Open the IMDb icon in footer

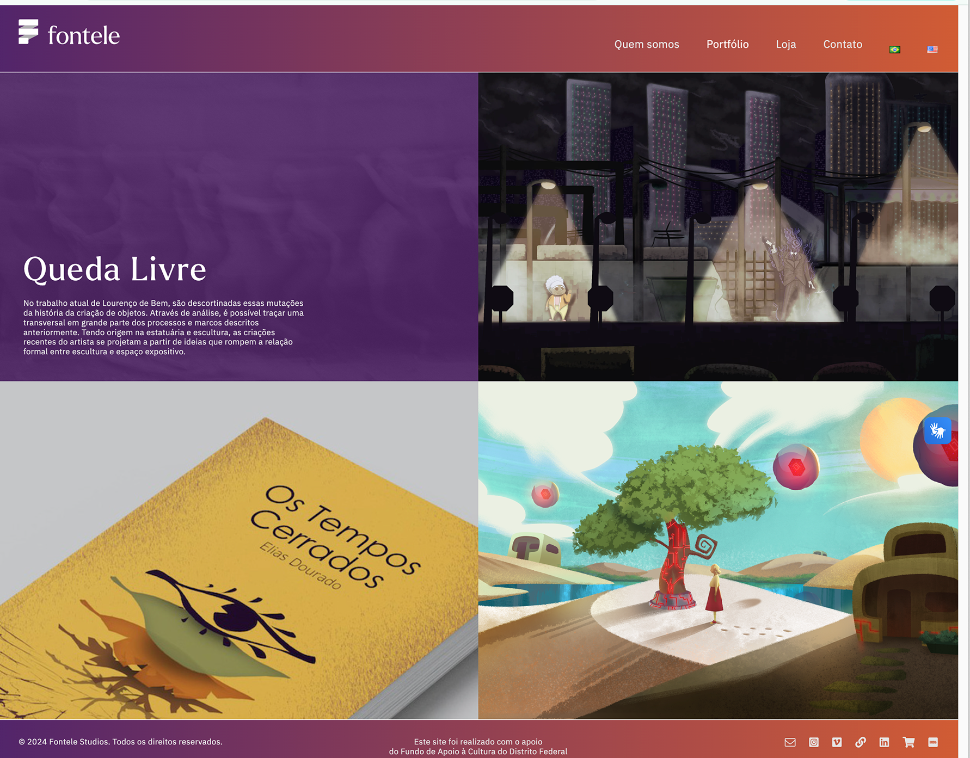pyautogui.click(x=933, y=742)
